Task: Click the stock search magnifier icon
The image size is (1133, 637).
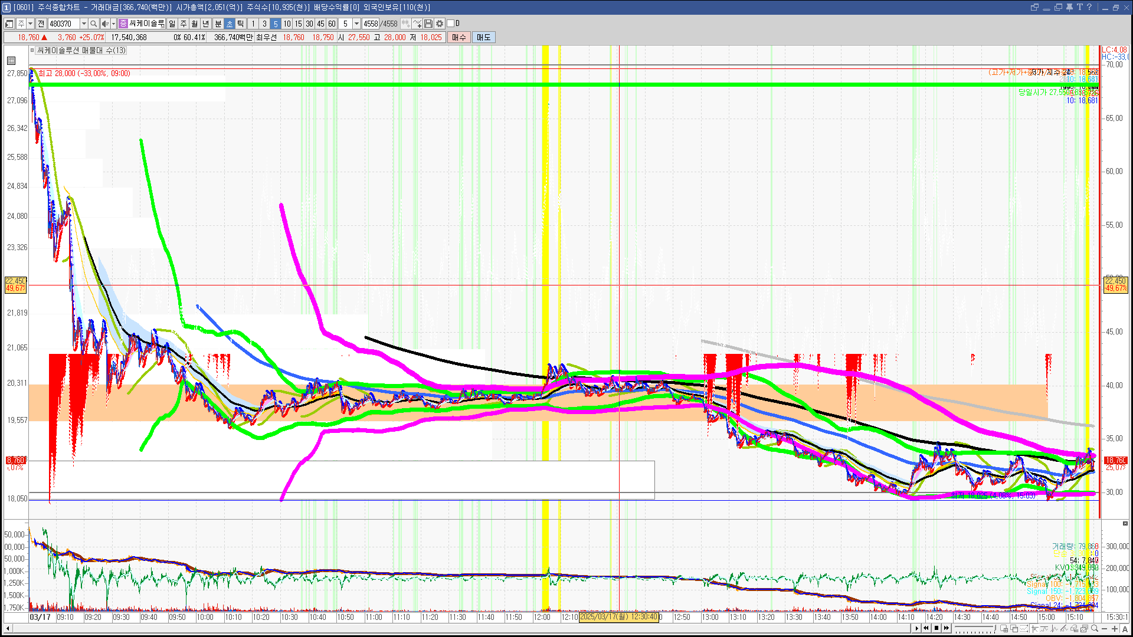Action: 93,24
